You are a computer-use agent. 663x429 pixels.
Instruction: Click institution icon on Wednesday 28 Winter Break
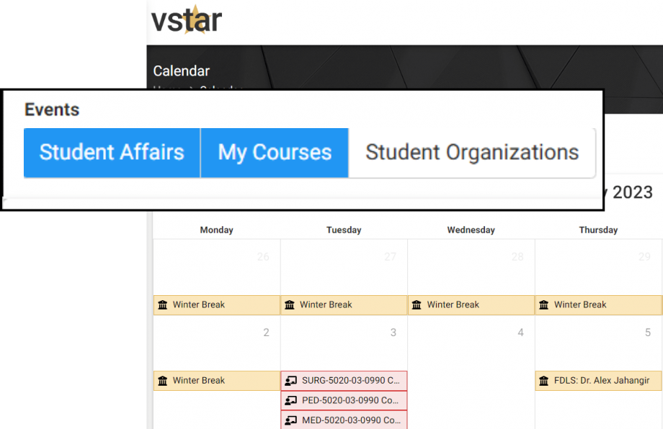(x=417, y=305)
